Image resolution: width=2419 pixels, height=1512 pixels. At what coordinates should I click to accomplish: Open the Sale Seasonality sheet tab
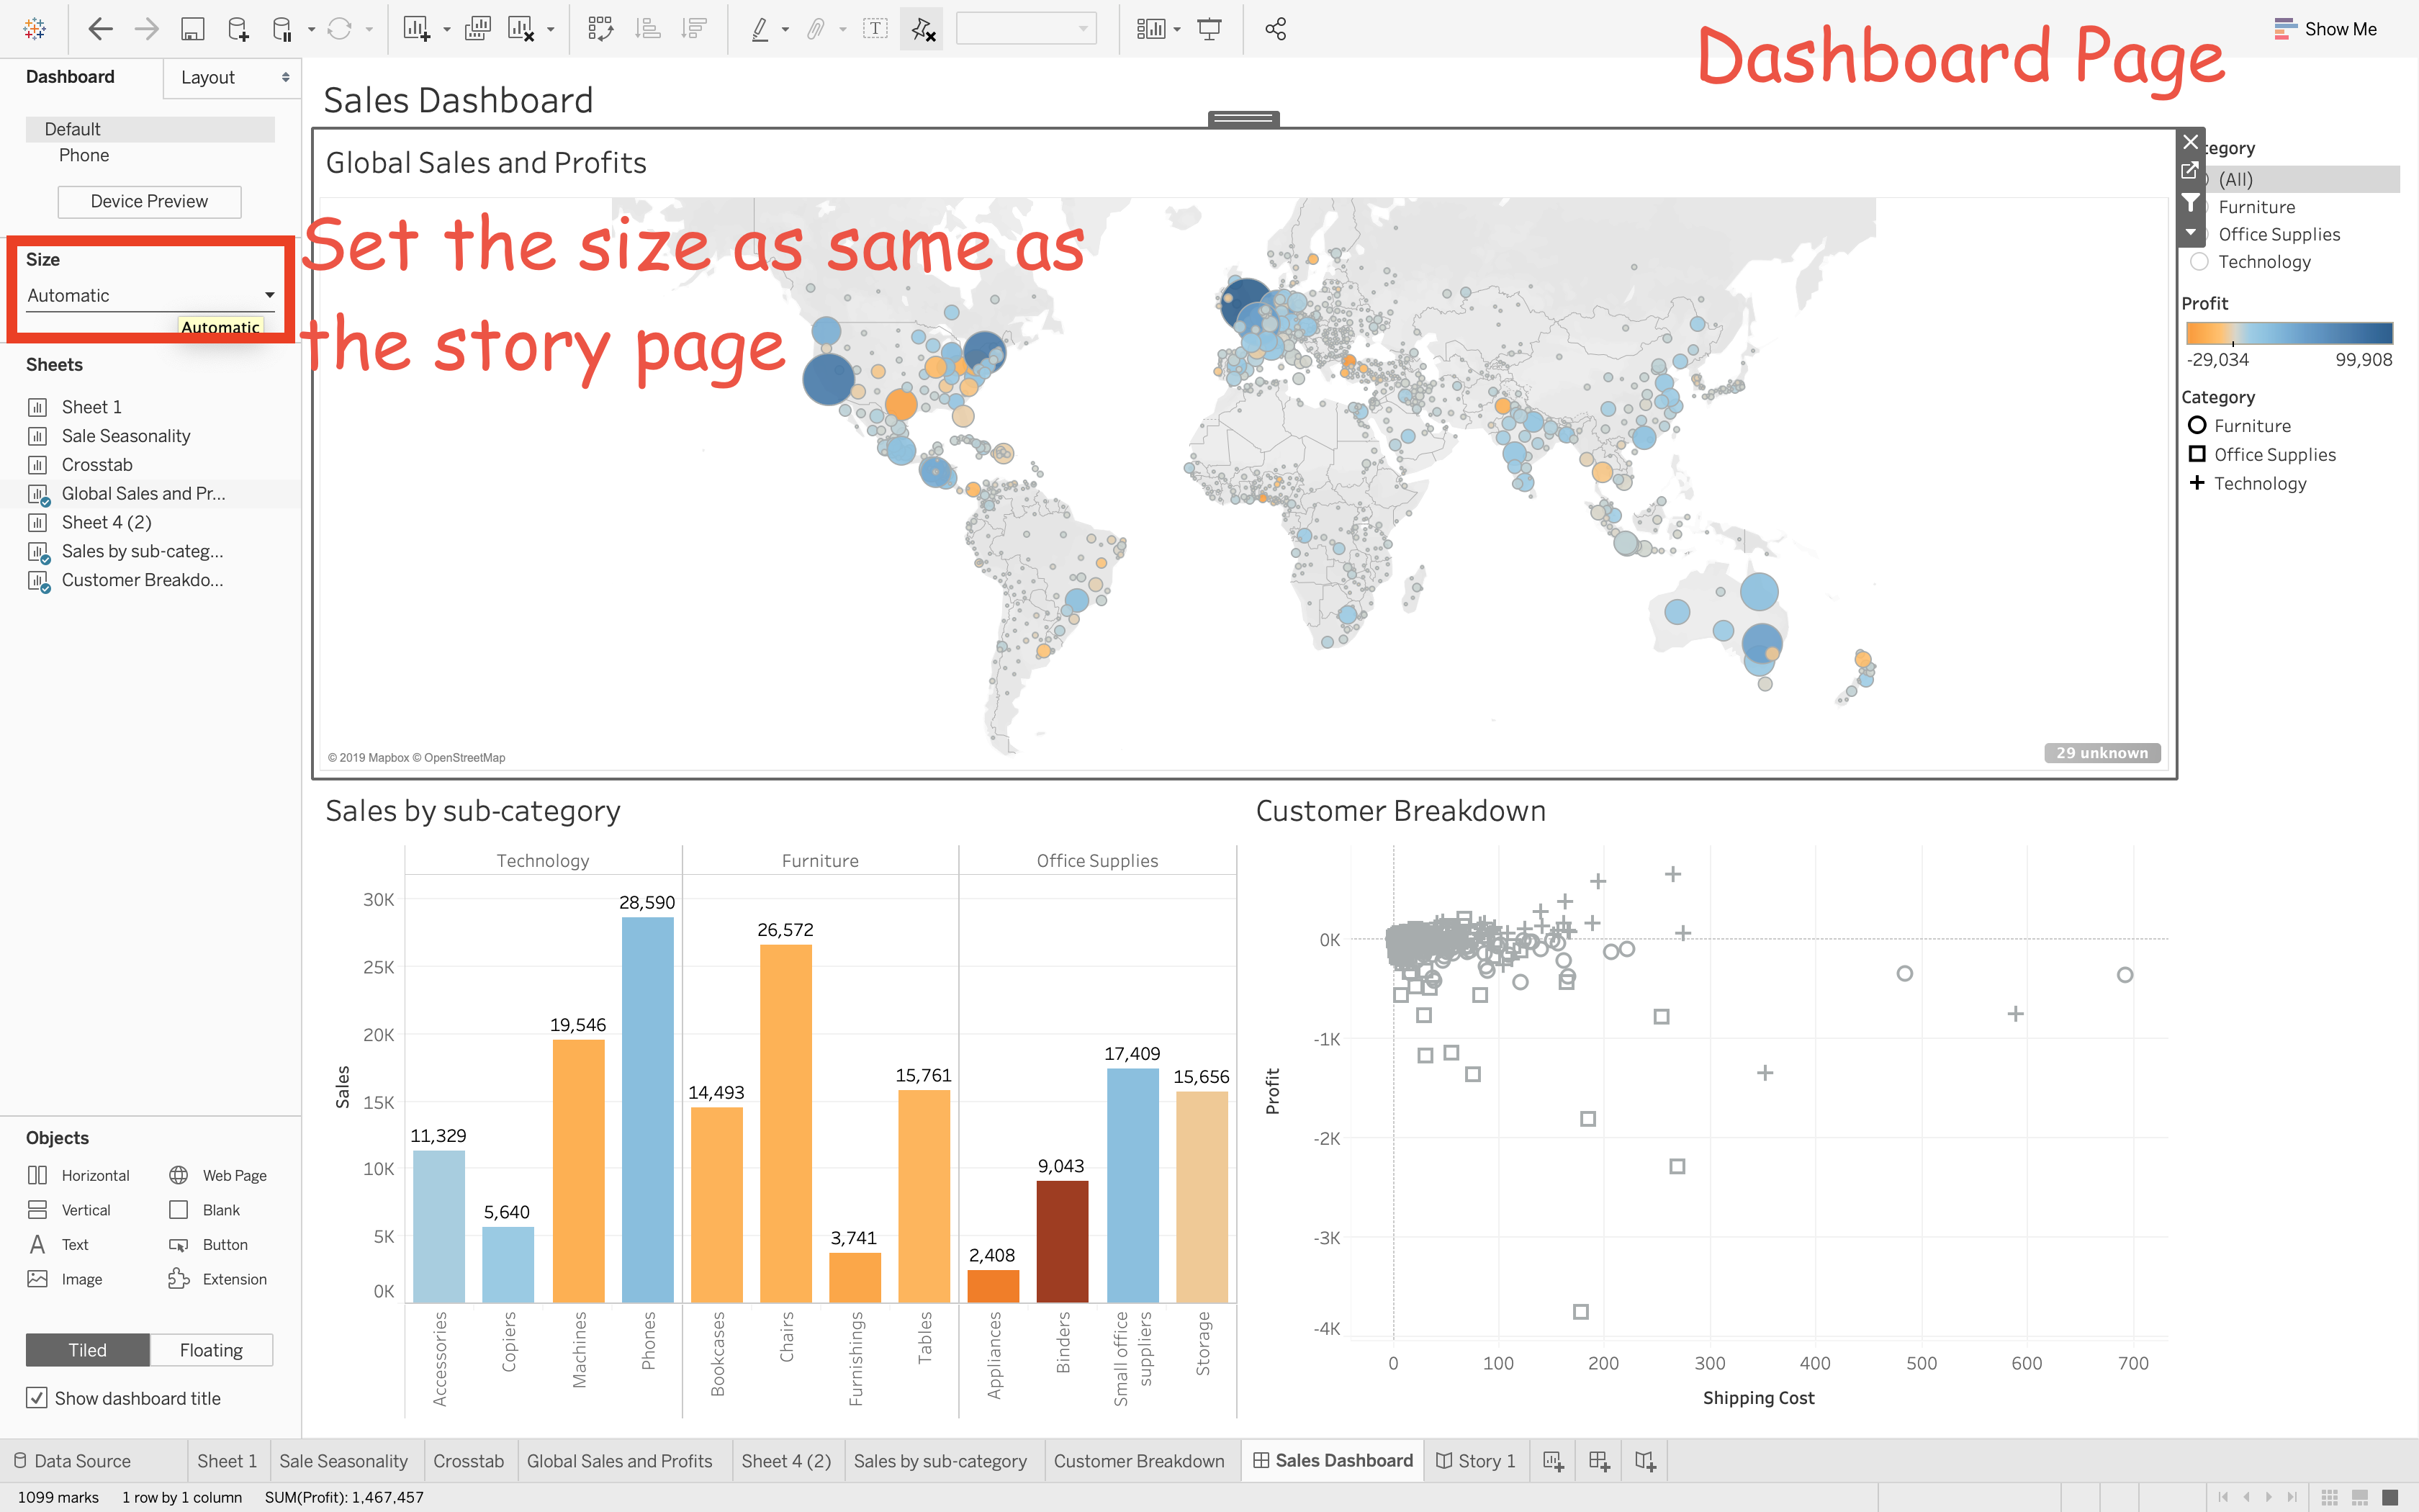tap(343, 1461)
